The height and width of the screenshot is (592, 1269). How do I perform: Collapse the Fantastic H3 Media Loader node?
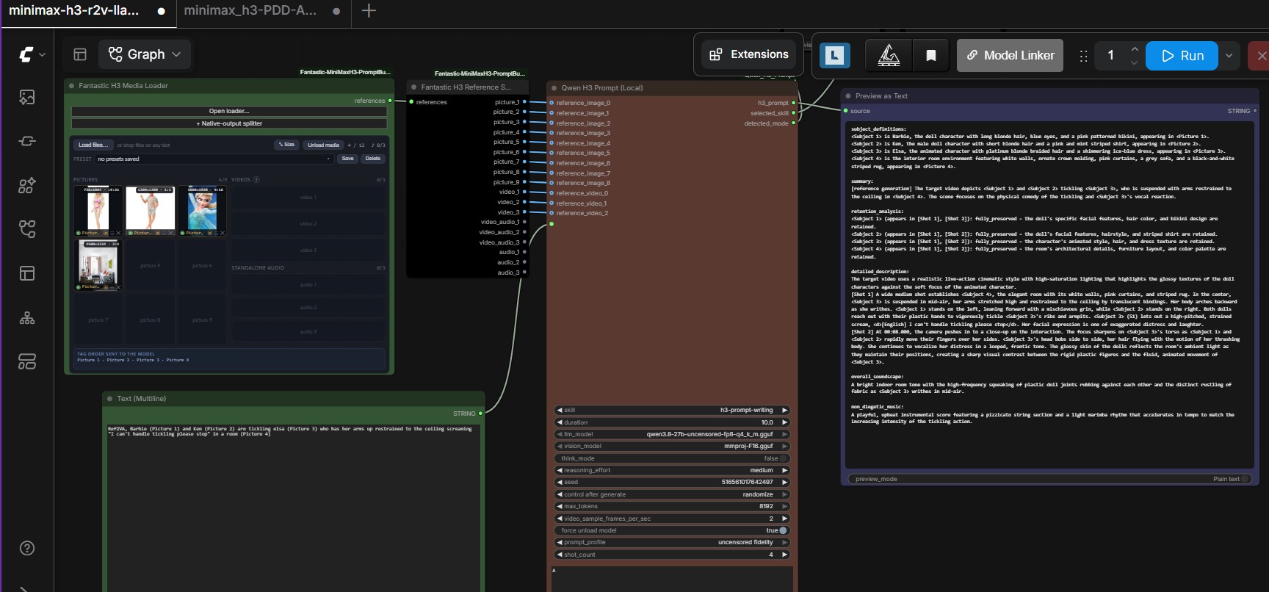tap(72, 86)
